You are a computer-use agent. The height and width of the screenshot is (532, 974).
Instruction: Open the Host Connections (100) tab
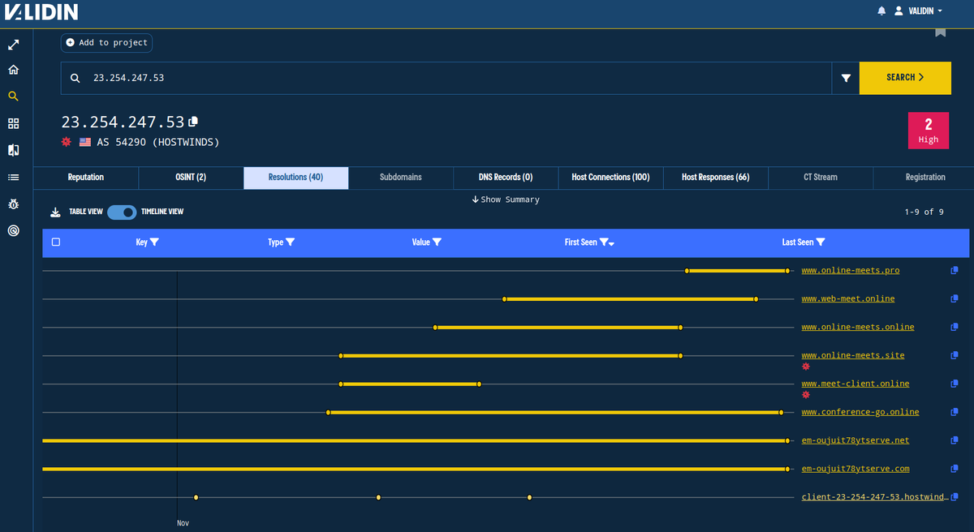610,178
